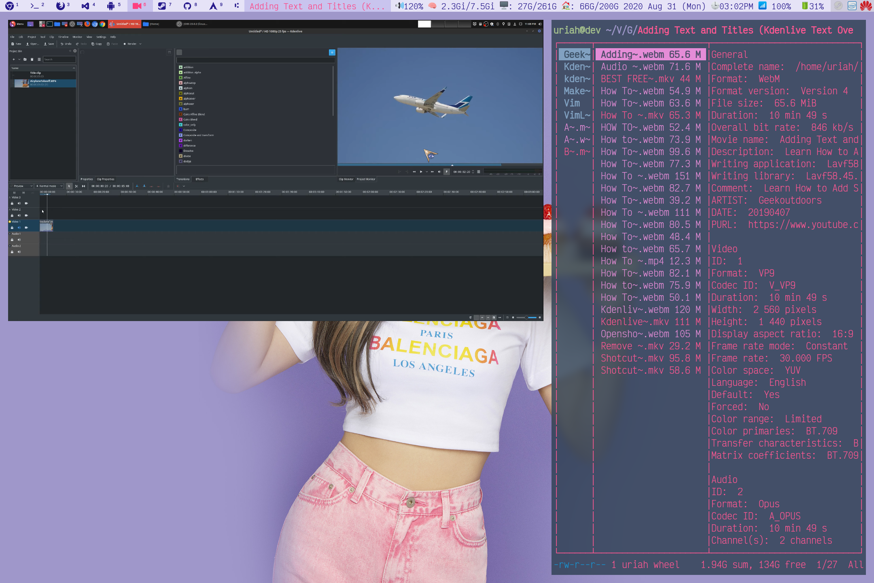Screen dimensions: 874x583
Task: Open the File menu in Kdenlive
Action: pos(12,37)
